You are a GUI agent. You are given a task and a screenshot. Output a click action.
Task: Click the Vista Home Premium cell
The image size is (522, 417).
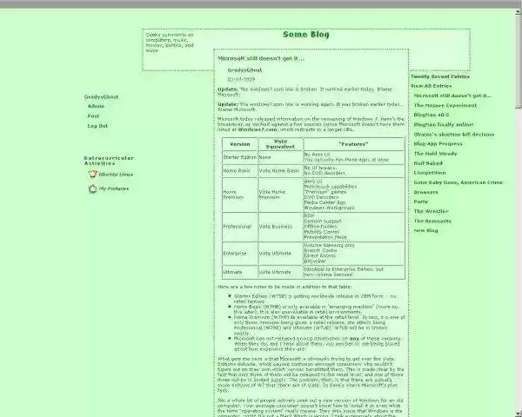click(280, 195)
